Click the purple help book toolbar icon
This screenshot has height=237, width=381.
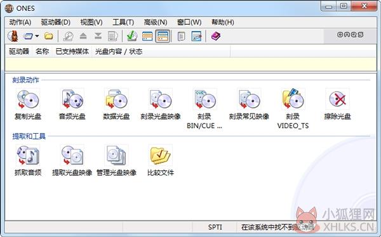[x=216, y=36]
